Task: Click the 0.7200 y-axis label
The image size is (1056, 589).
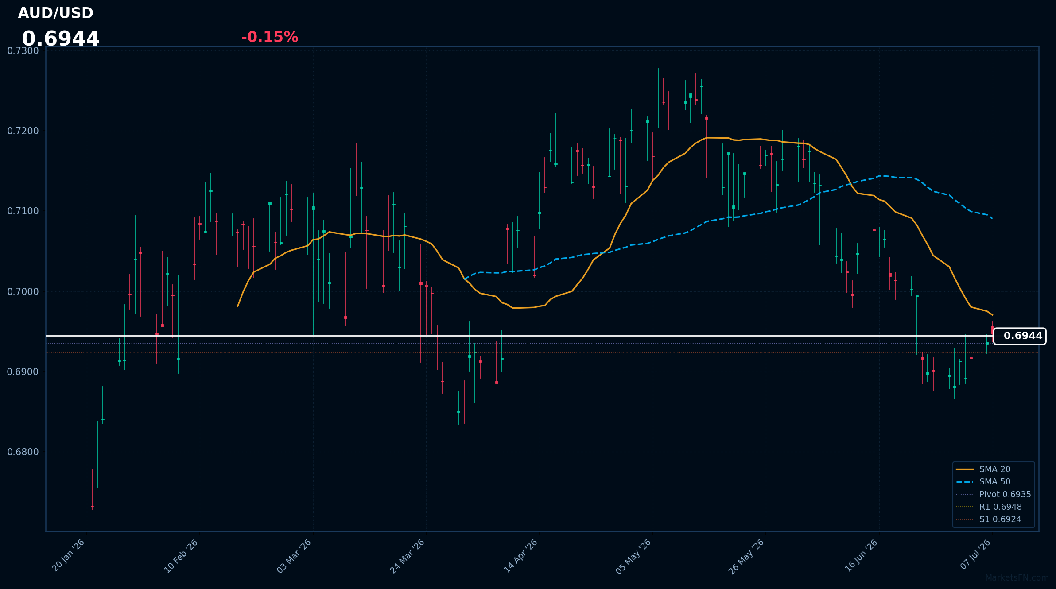Action: click(x=23, y=131)
